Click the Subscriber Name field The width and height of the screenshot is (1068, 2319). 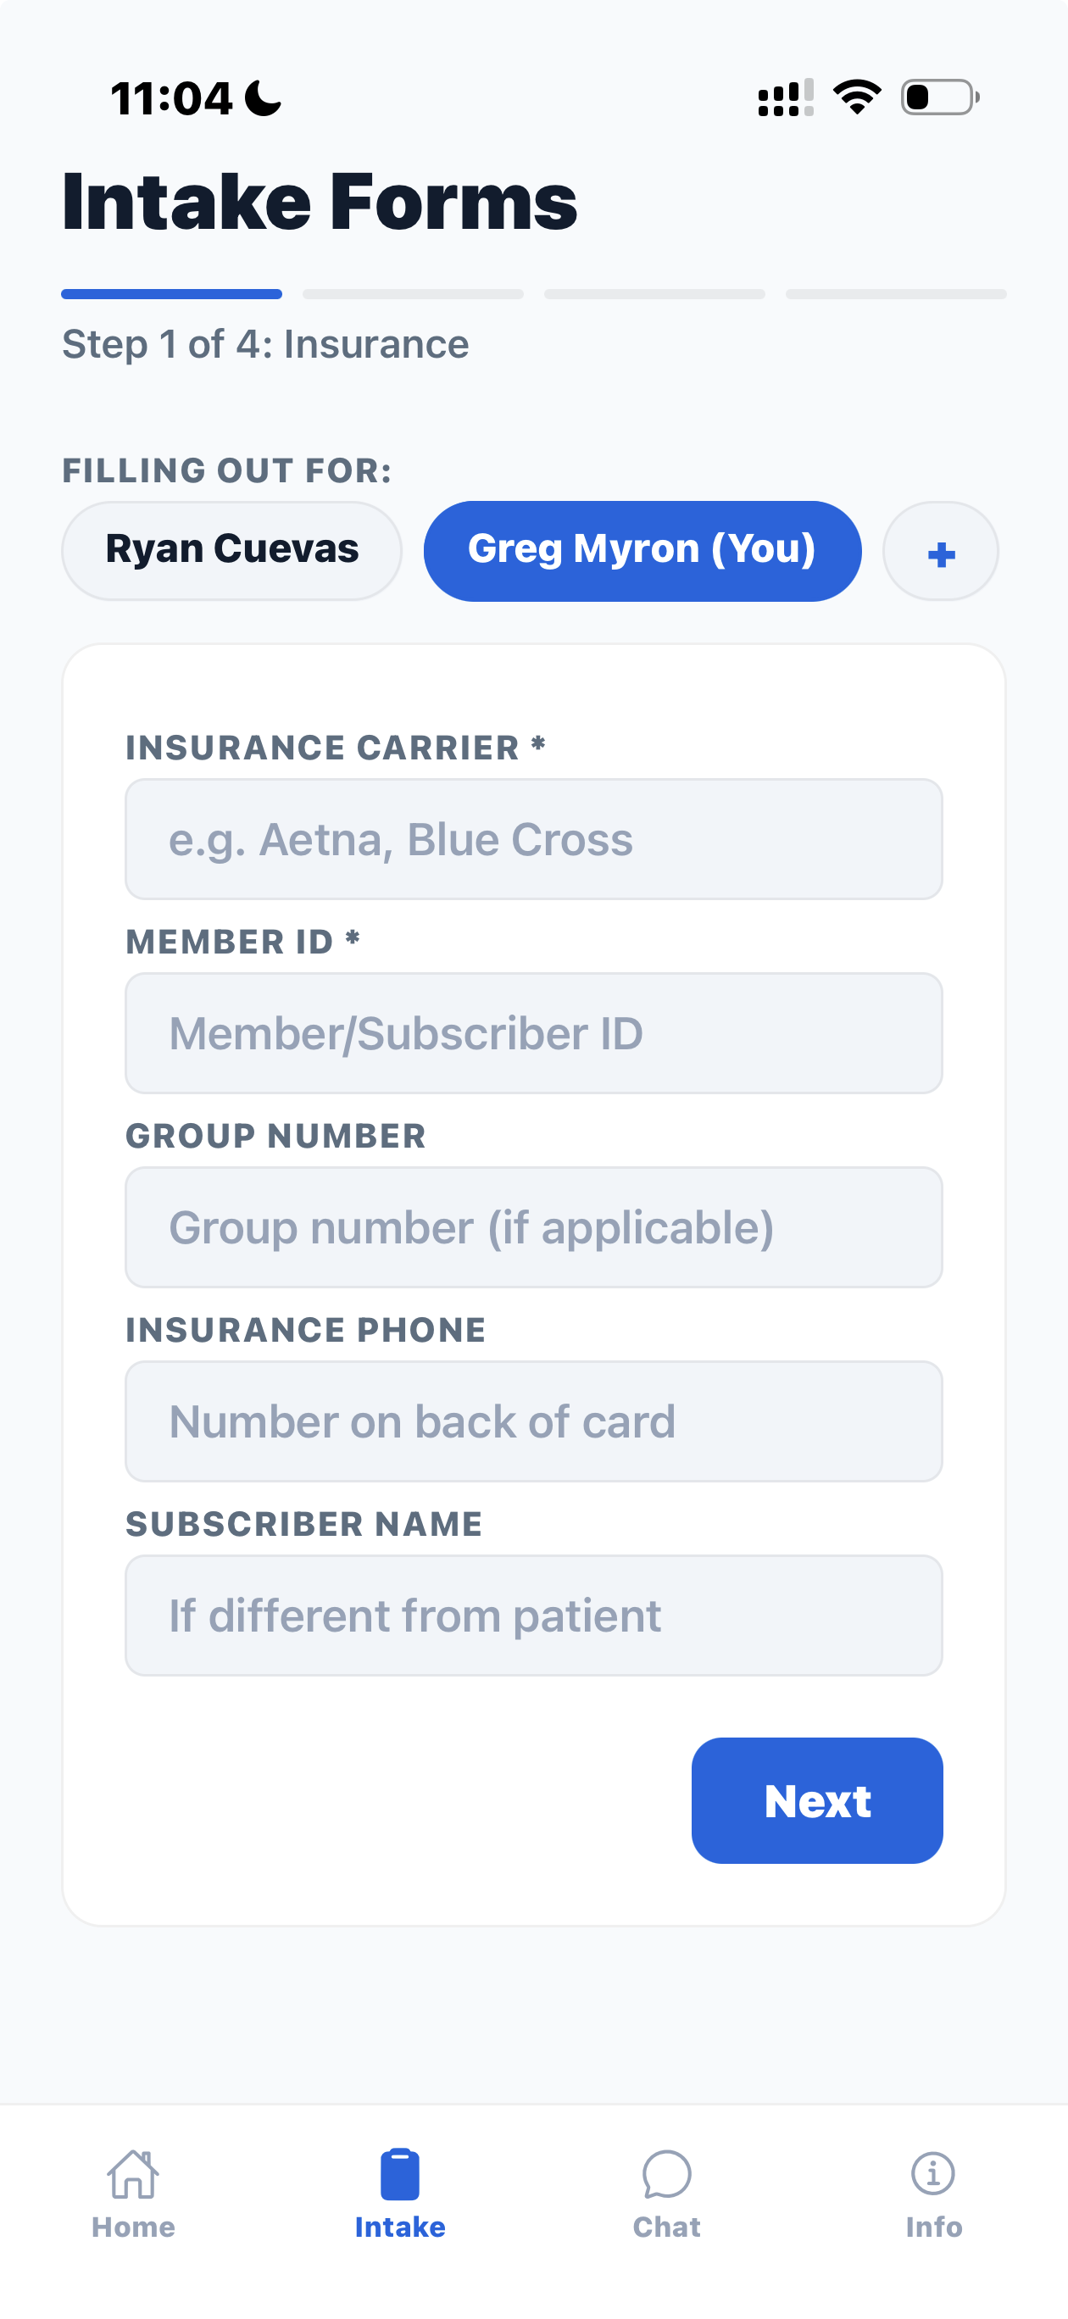coord(533,1615)
